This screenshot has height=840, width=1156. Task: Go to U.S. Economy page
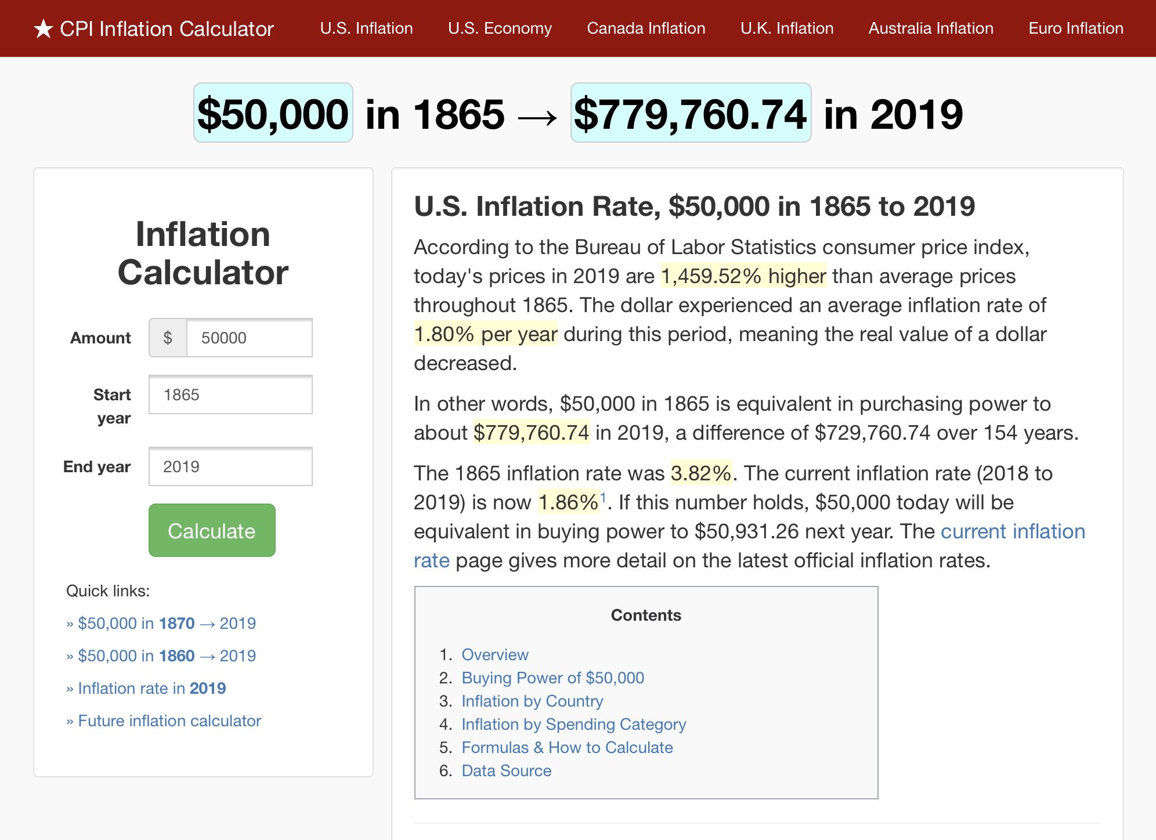point(500,28)
